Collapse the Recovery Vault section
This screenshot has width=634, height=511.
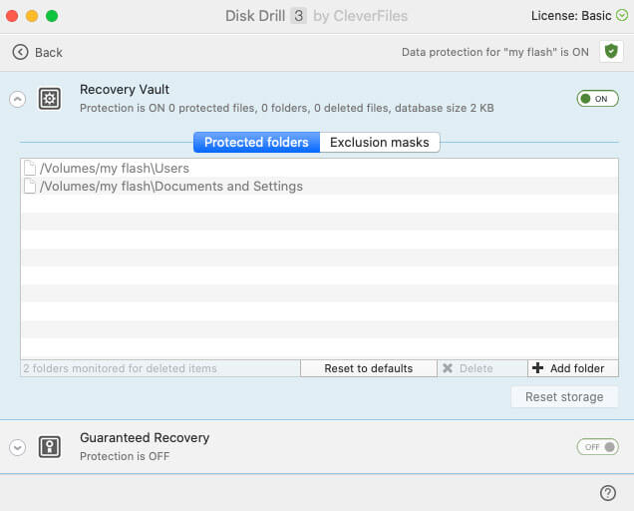pyautogui.click(x=17, y=99)
